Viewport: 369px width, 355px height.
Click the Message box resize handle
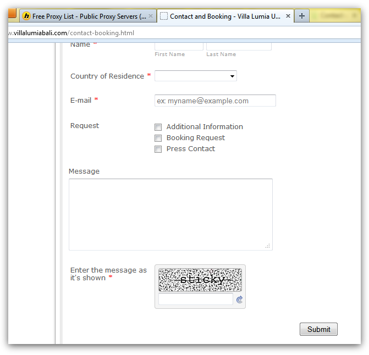[x=268, y=246]
